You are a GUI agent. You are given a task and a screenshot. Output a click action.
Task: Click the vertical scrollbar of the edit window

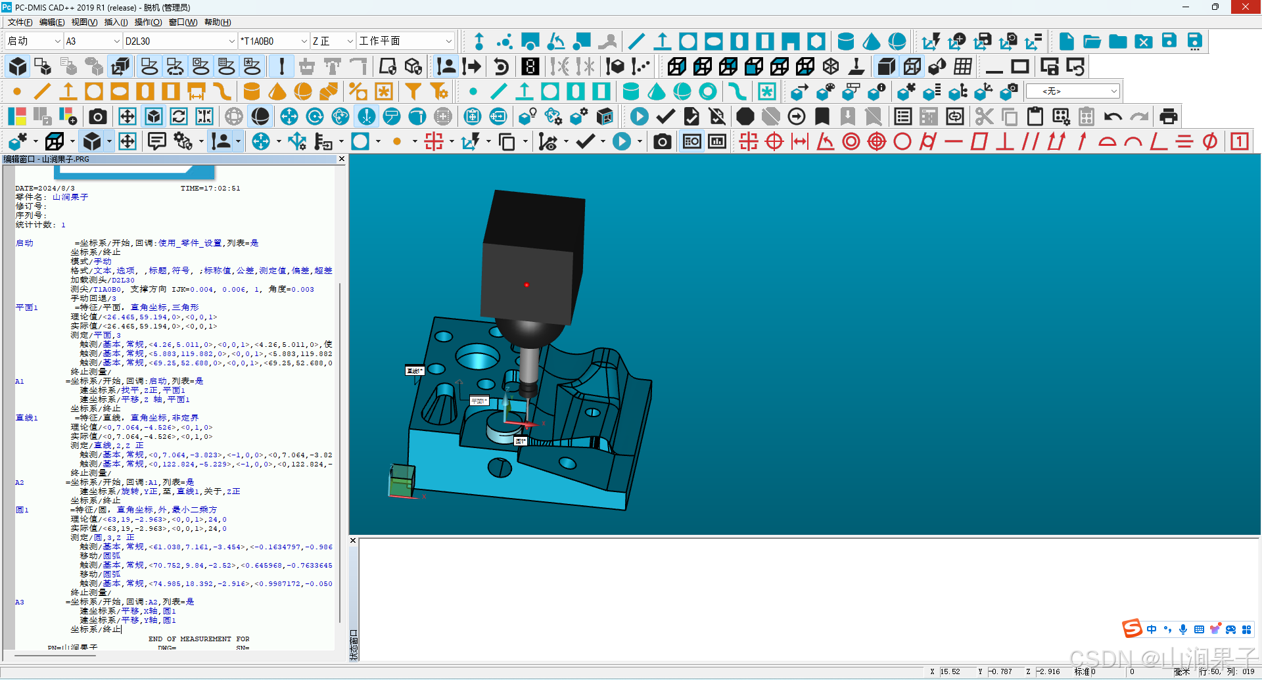point(340,453)
